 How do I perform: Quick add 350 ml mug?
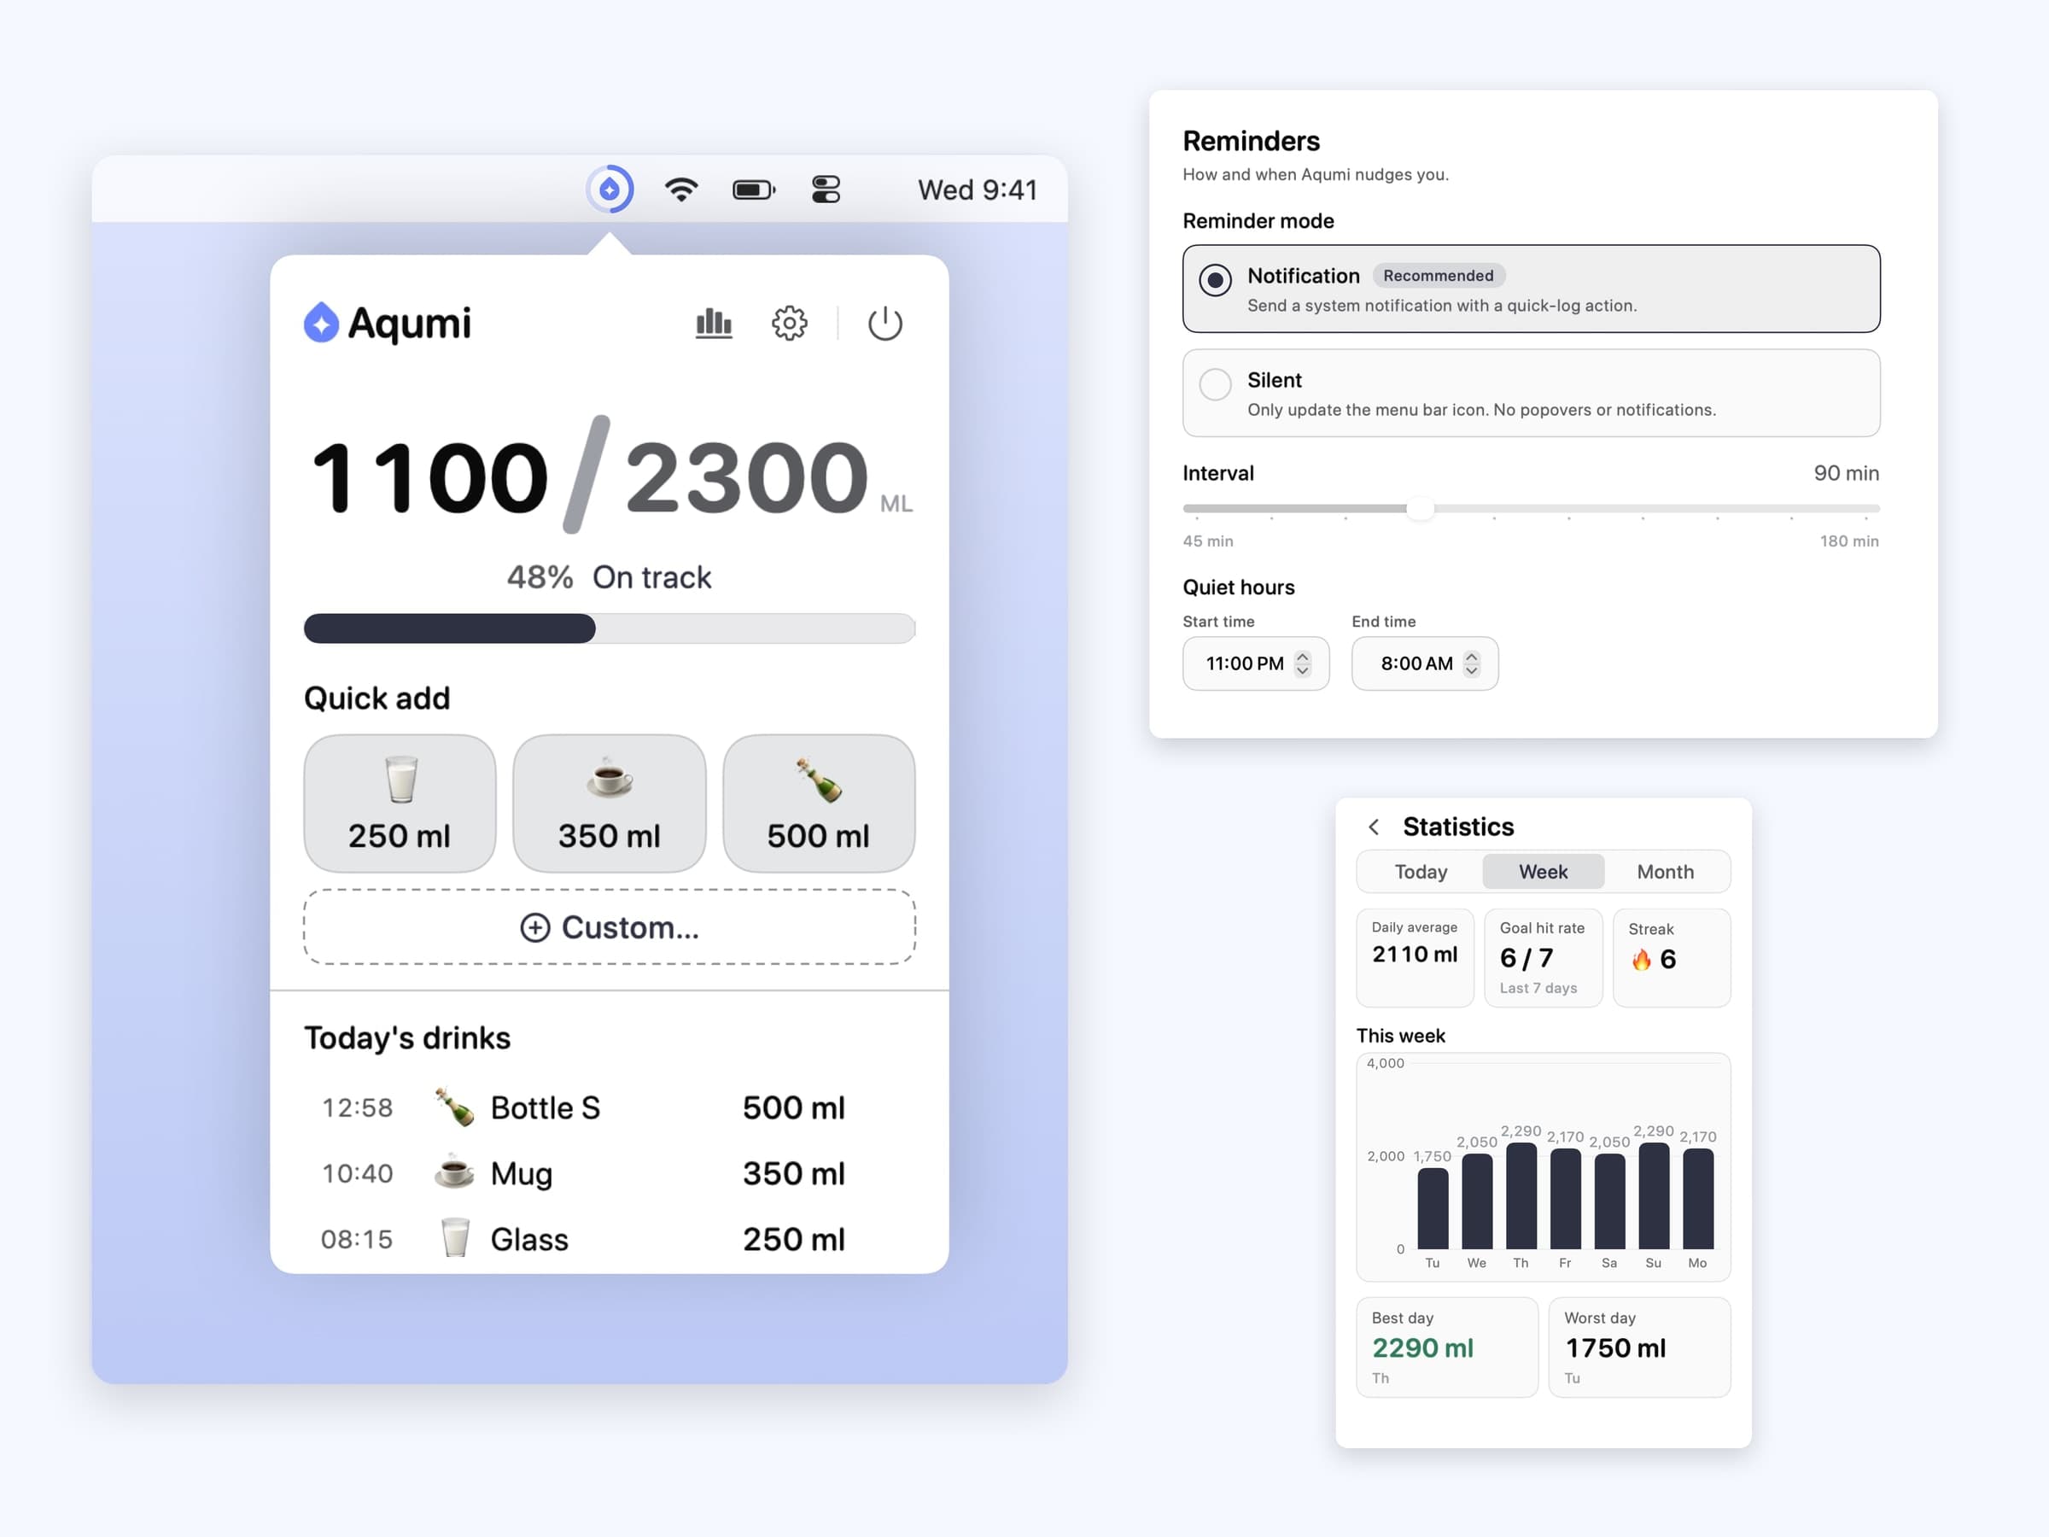pyautogui.click(x=610, y=804)
